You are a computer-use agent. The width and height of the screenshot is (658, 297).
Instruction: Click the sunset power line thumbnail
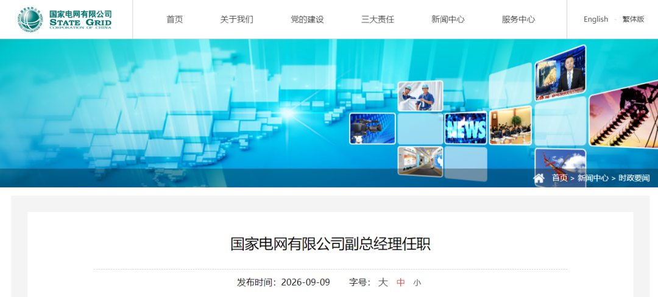point(624,115)
